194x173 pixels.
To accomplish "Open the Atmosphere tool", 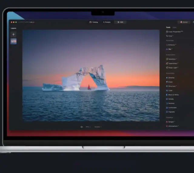I will tap(172, 126).
